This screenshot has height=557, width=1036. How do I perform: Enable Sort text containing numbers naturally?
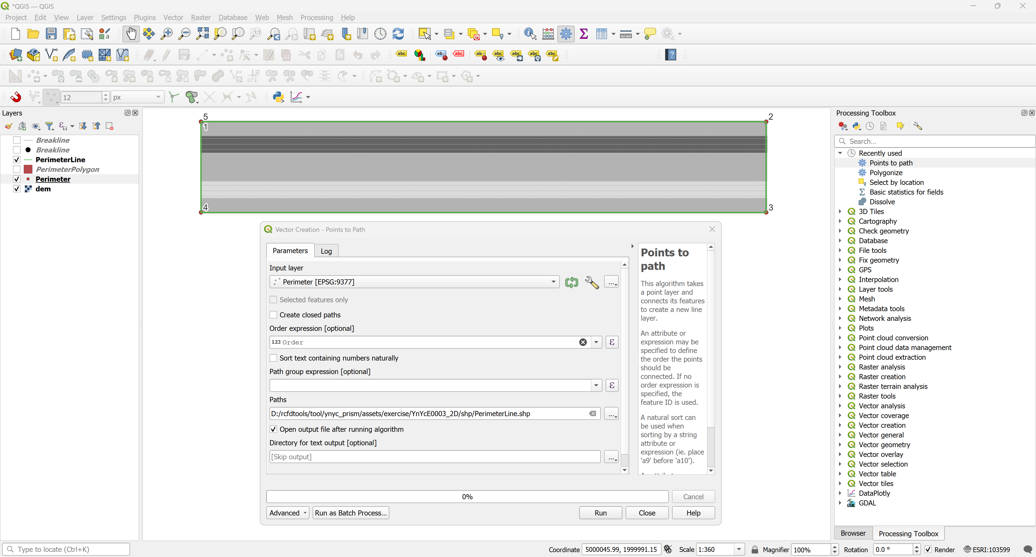tap(274, 358)
